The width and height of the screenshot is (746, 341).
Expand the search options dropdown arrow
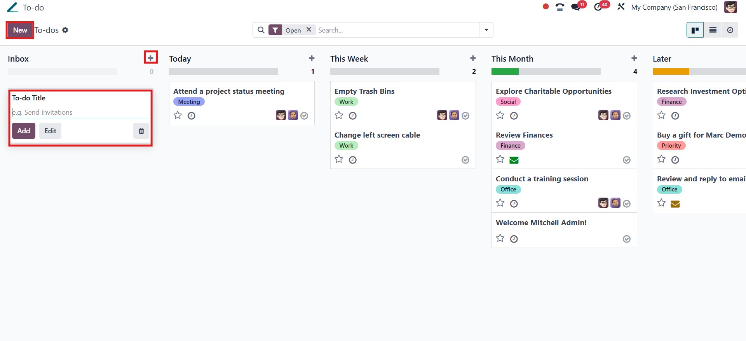pyautogui.click(x=486, y=30)
